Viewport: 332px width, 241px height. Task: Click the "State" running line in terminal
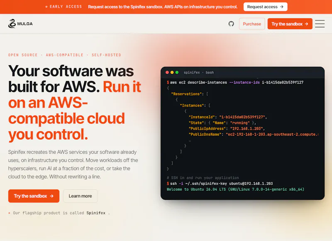(222, 123)
